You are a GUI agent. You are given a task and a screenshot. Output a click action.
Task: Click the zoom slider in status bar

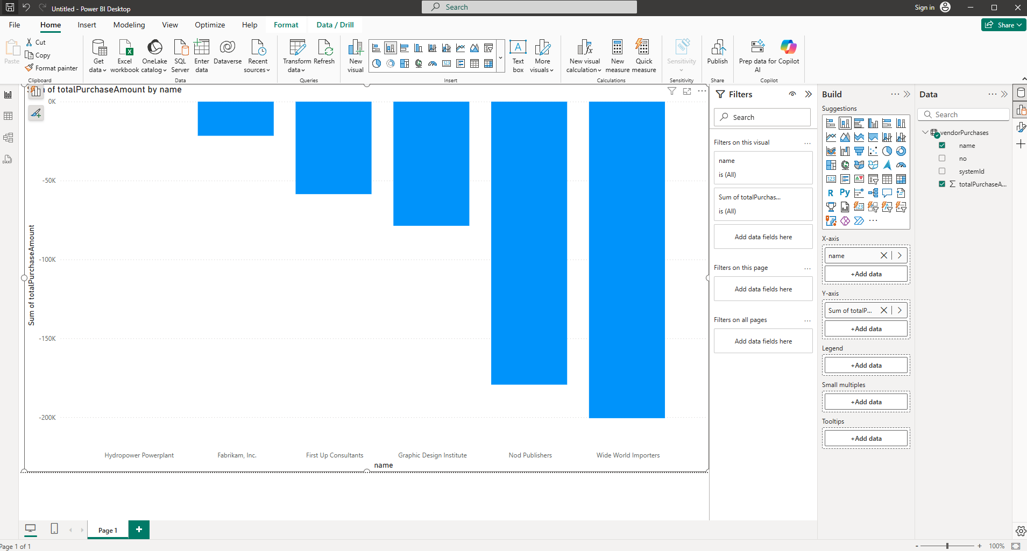point(947,546)
